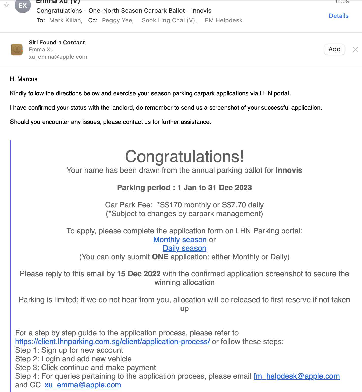
Task: Click the Congratulations! heading
Action: point(184,156)
